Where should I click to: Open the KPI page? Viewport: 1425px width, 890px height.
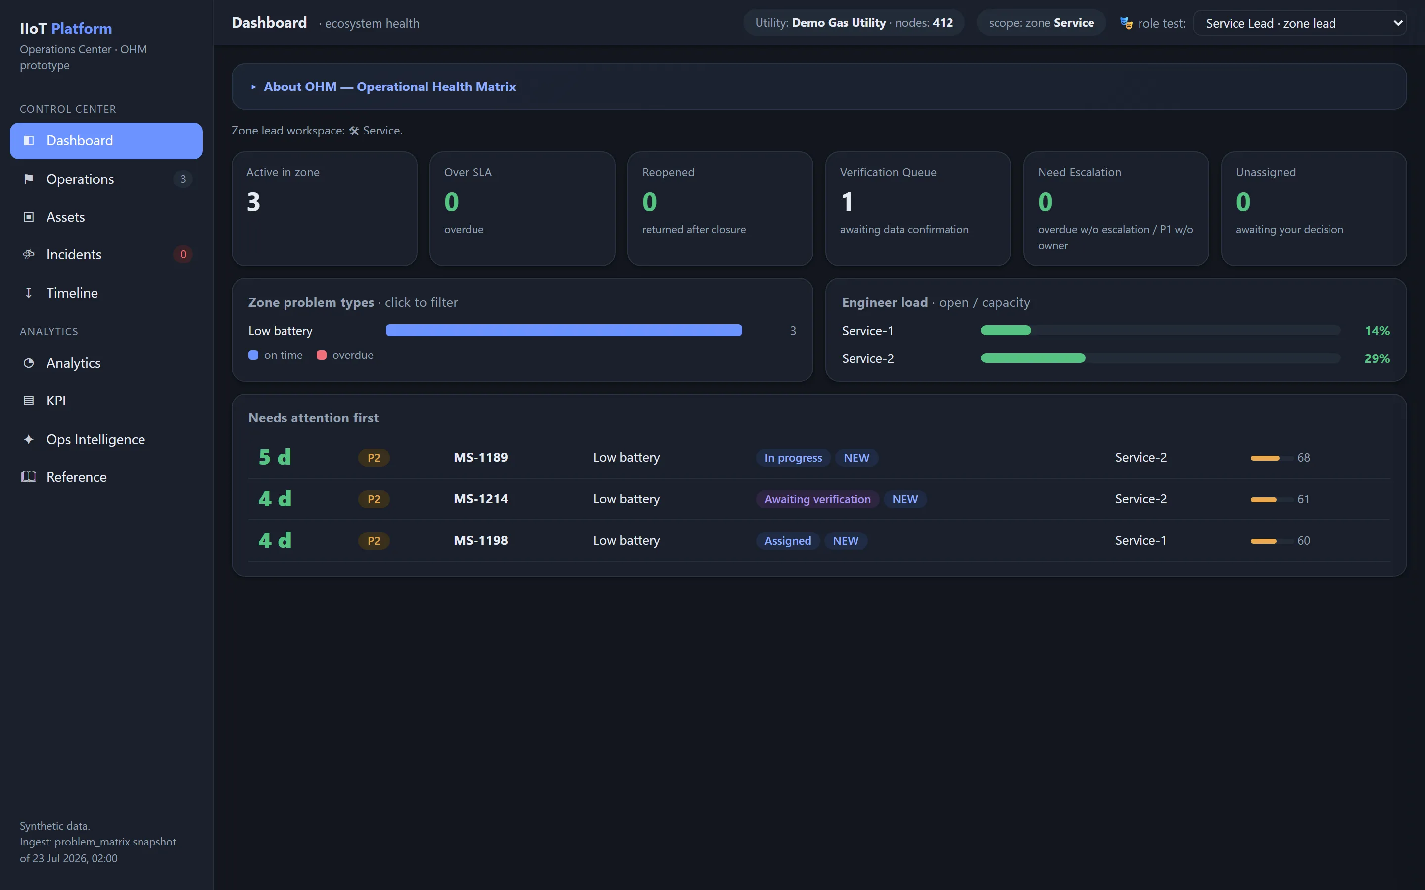[106, 401]
